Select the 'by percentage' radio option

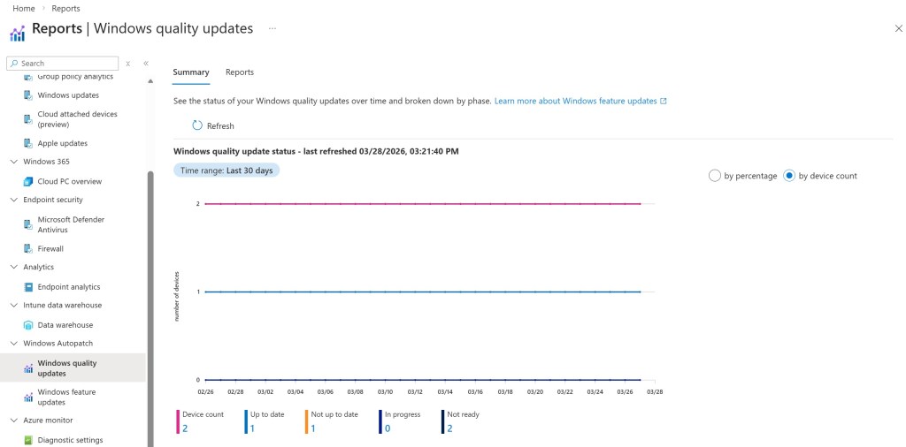pos(715,176)
